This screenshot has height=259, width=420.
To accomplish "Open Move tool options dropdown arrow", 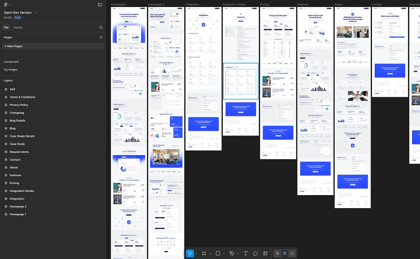I will click(x=196, y=253).
